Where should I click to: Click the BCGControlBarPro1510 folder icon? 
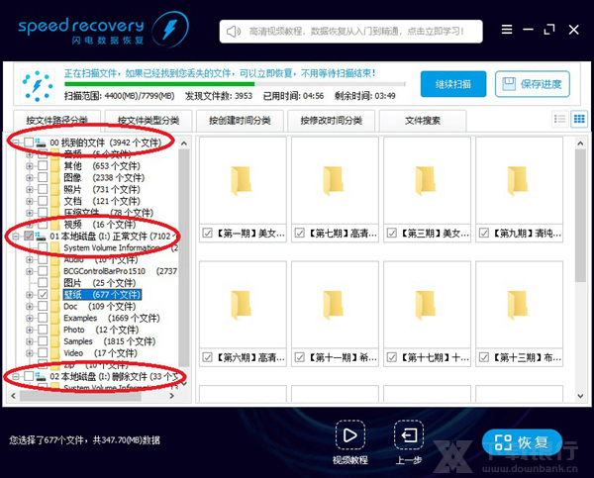tap(55, 271)
